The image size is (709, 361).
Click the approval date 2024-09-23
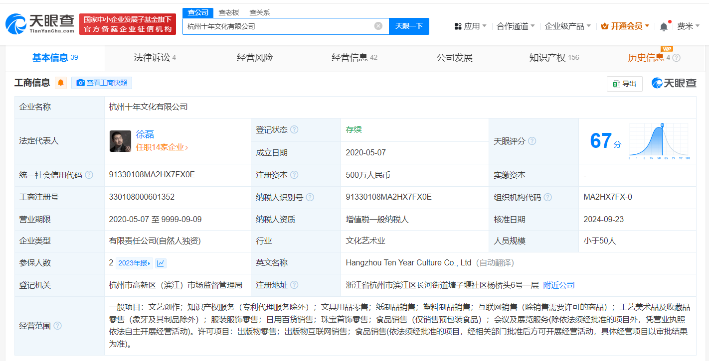pos(603,219)
